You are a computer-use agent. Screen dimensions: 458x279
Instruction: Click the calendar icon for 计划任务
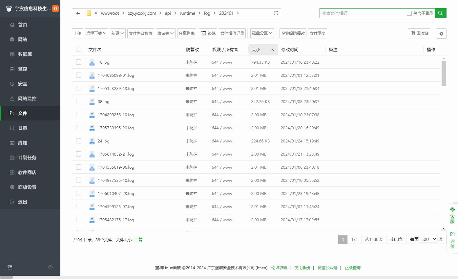point(12,158)
